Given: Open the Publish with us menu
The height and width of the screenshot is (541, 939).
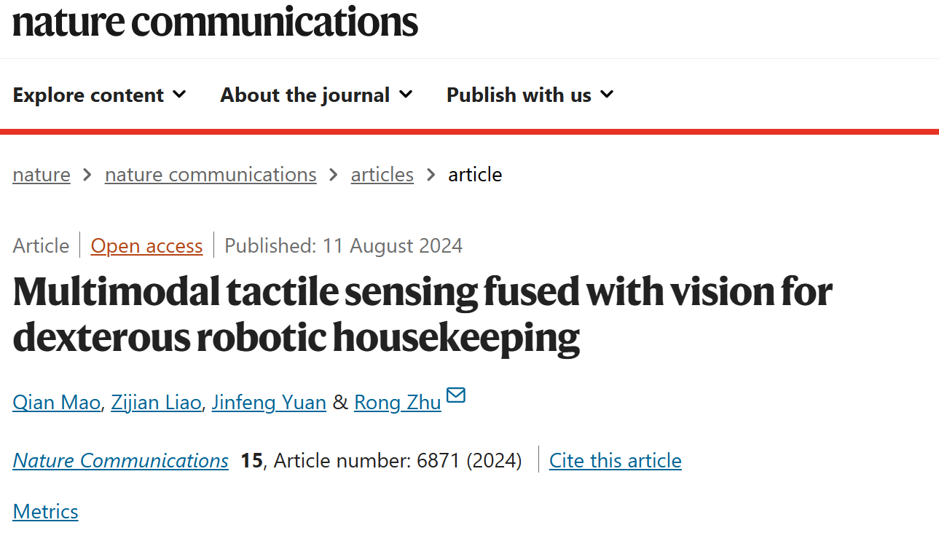Looking at the screenshot, I should 530,95.
